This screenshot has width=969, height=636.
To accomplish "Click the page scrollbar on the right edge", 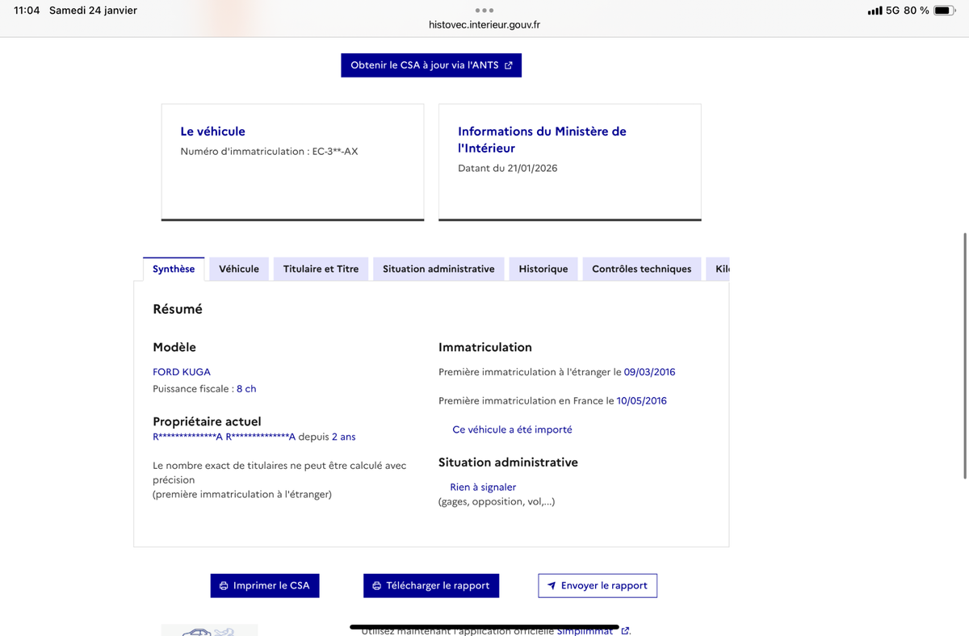I will point(966,355).
